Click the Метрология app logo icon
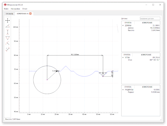This screenshot has width=167, height=126. 5,5
